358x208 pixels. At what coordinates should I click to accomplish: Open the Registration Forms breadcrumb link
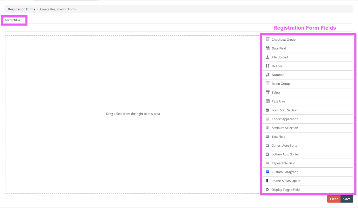(x=21, y=9)
